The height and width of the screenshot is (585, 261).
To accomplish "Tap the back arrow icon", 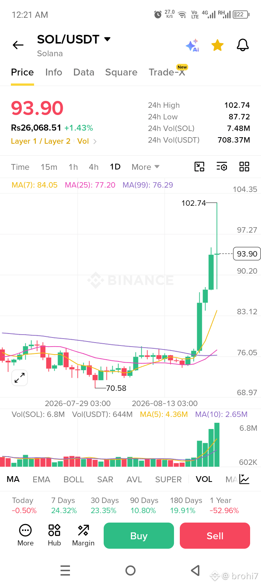I will (18, 45).
